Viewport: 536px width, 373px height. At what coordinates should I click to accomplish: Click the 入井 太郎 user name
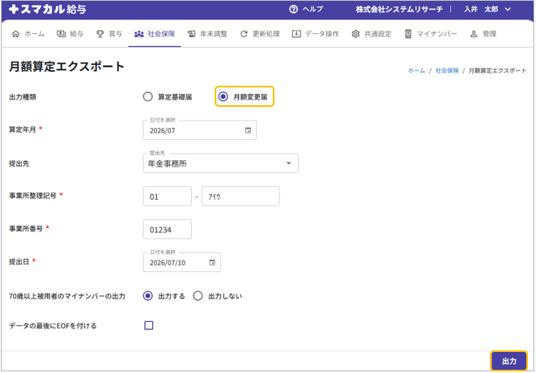pos(481,9)
